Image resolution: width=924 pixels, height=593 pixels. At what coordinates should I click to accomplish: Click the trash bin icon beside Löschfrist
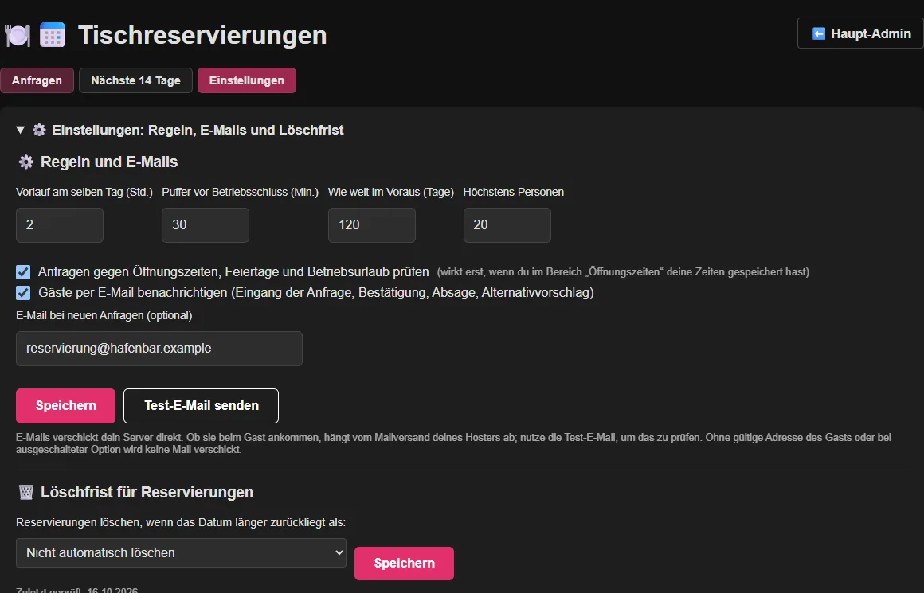click(x=26, y=492)
